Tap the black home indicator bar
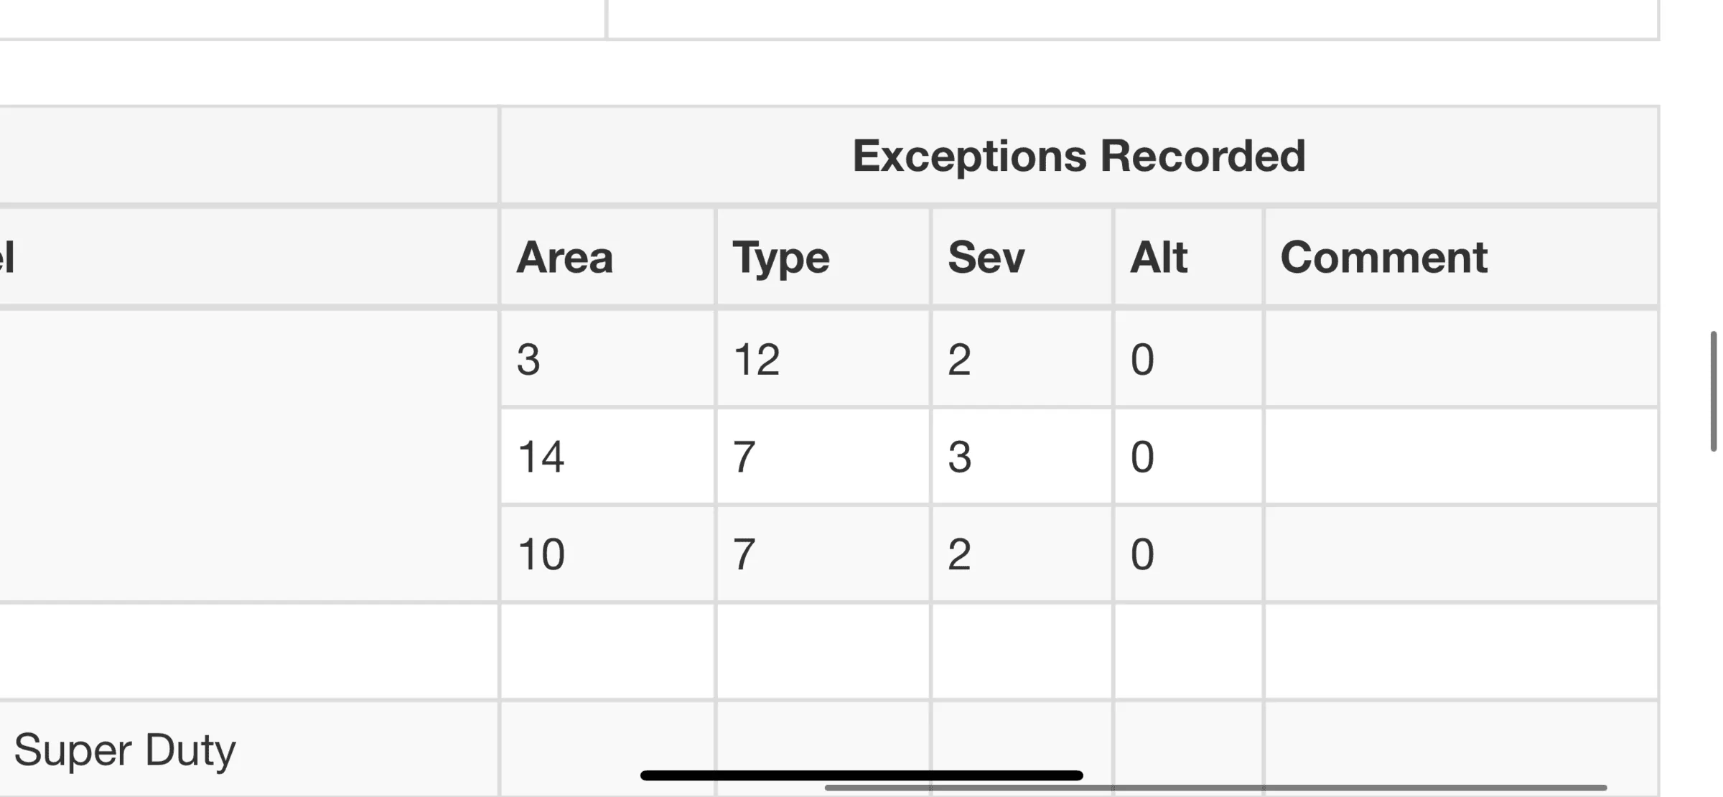This screenshot has height=797, width=1723. tap(861, 775)
